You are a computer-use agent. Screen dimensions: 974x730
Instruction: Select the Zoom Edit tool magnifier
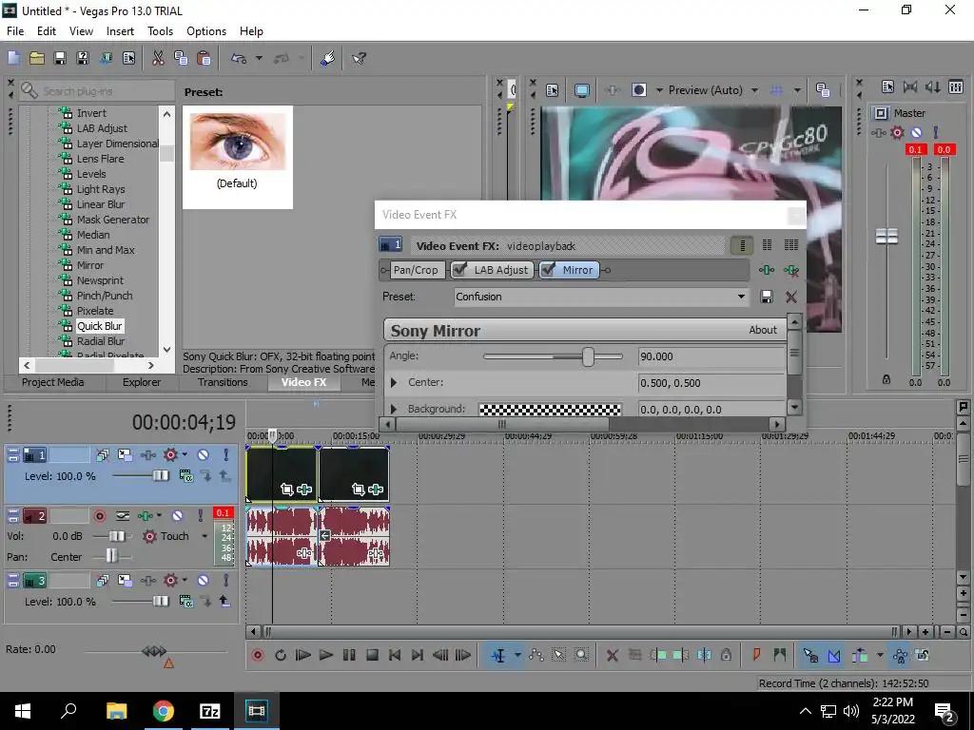click(581, 655)
